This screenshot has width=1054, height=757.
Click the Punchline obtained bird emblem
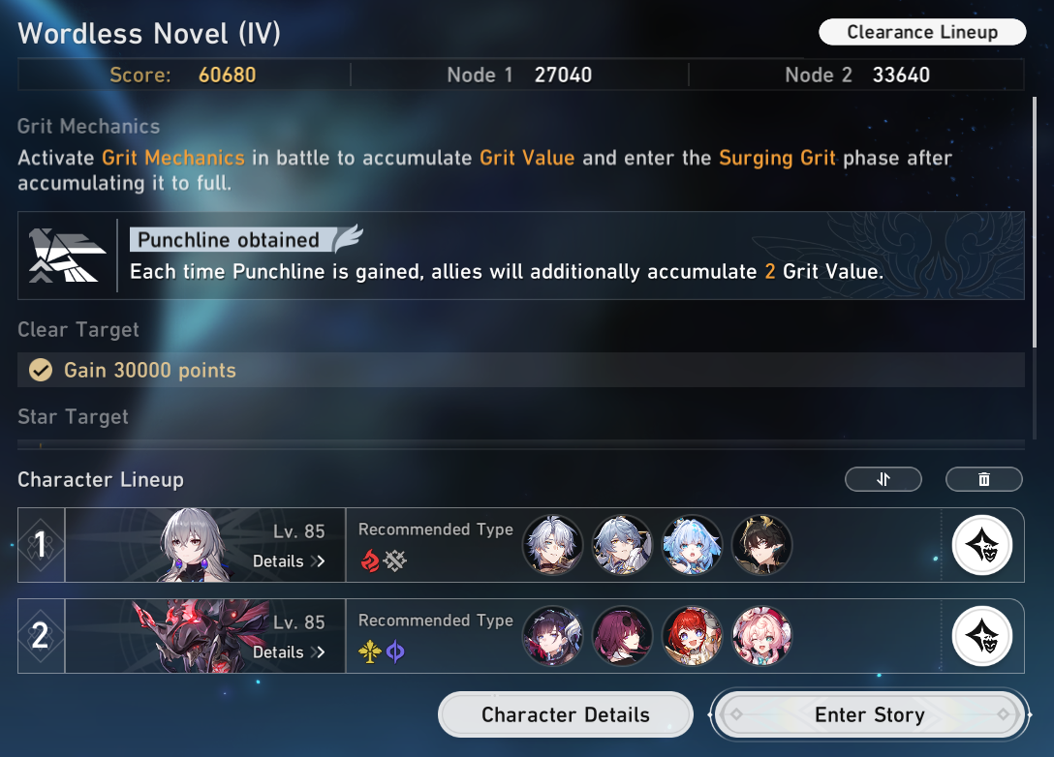67,256
